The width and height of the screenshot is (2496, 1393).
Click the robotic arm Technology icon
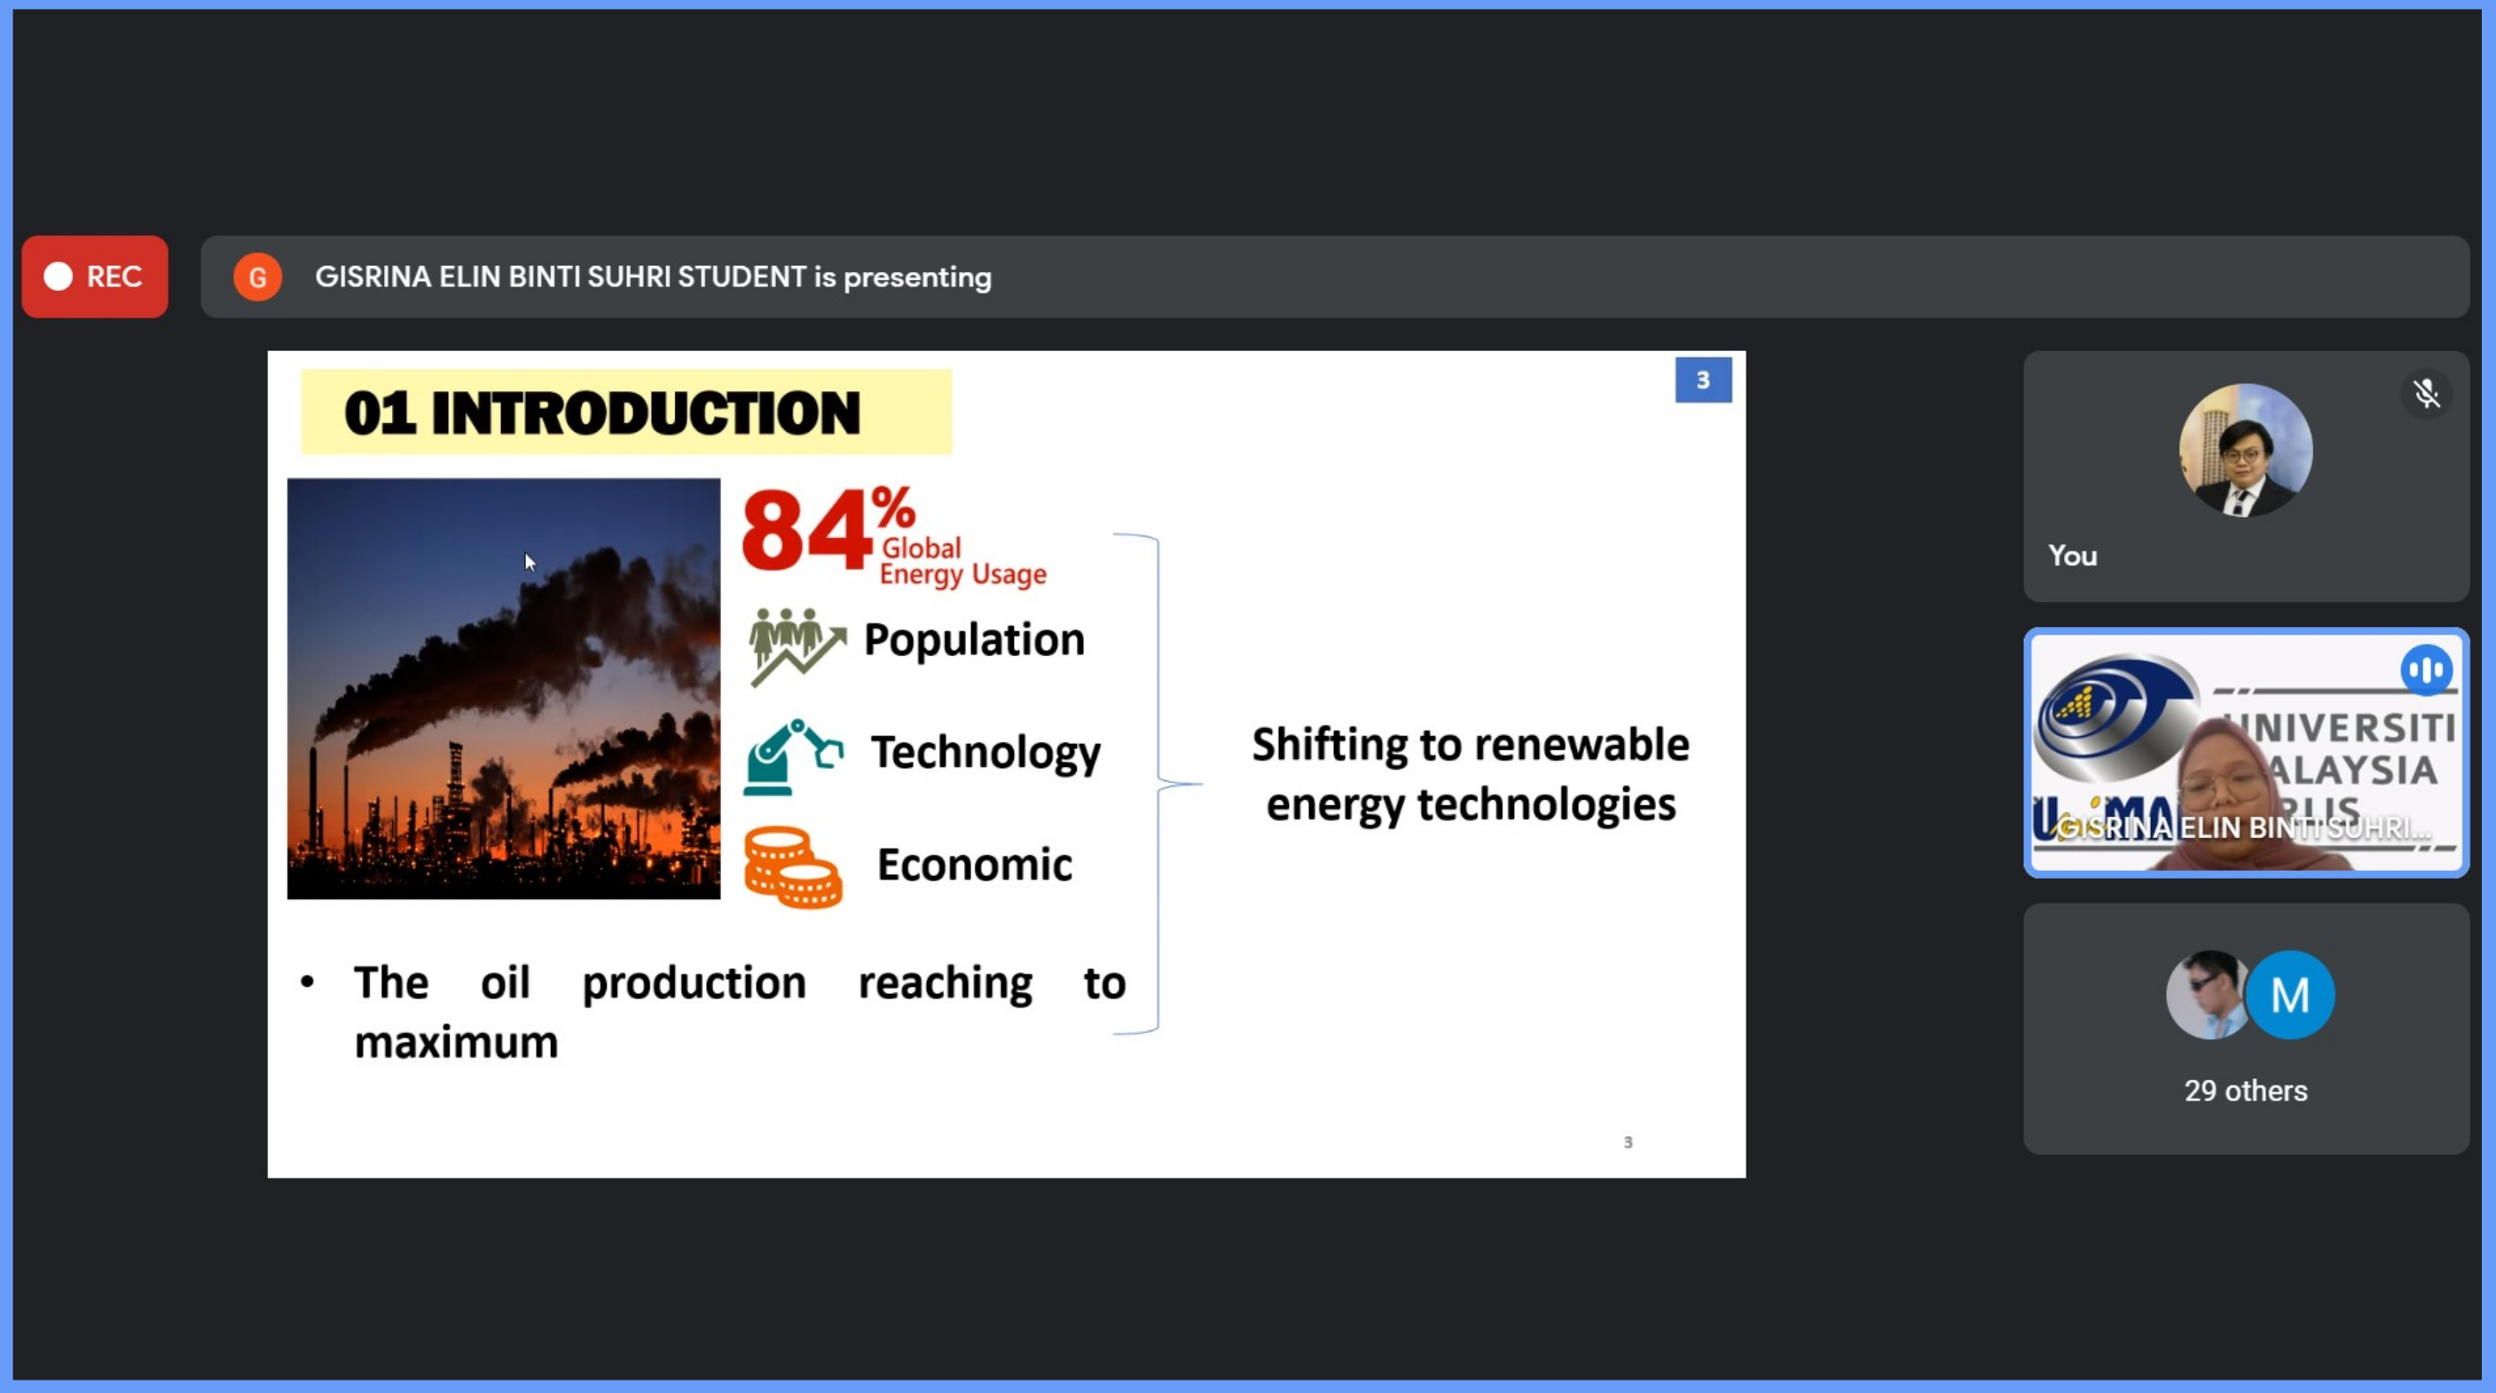click(793, 756)
